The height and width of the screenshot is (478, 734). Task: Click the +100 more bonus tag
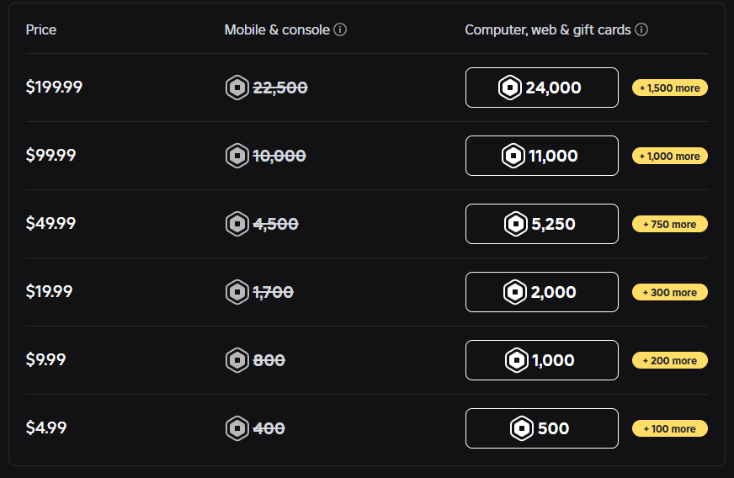(x=670, y=428)
